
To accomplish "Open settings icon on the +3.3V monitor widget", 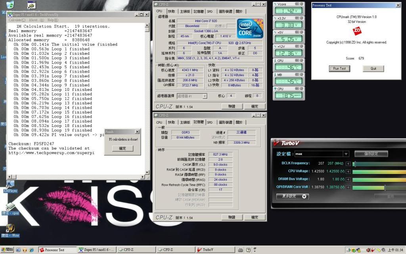I will pos(297,18).
